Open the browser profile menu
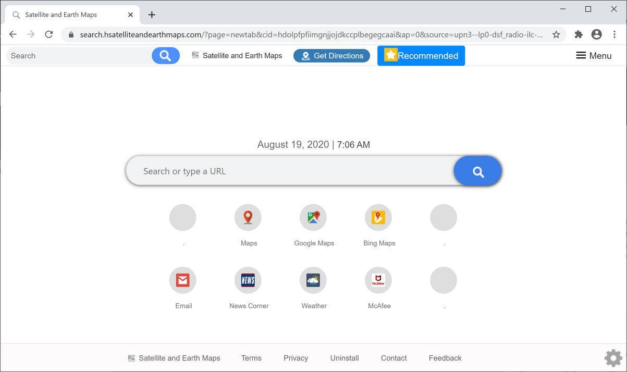 tap(596, 34)
